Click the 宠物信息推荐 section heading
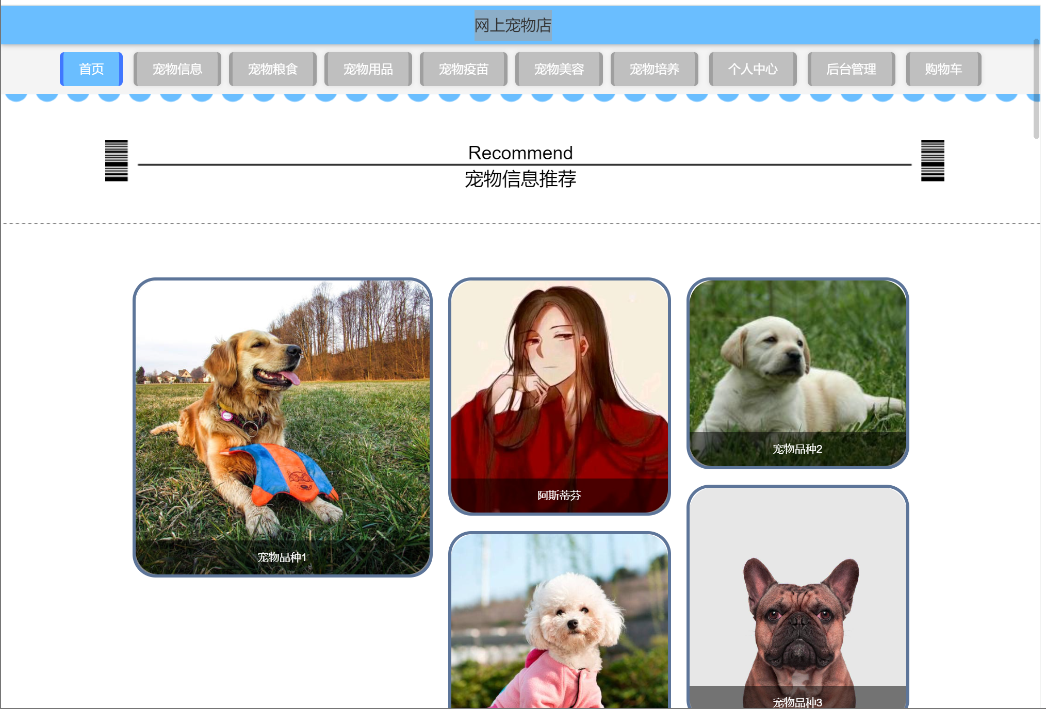 [x=520, y=179]
